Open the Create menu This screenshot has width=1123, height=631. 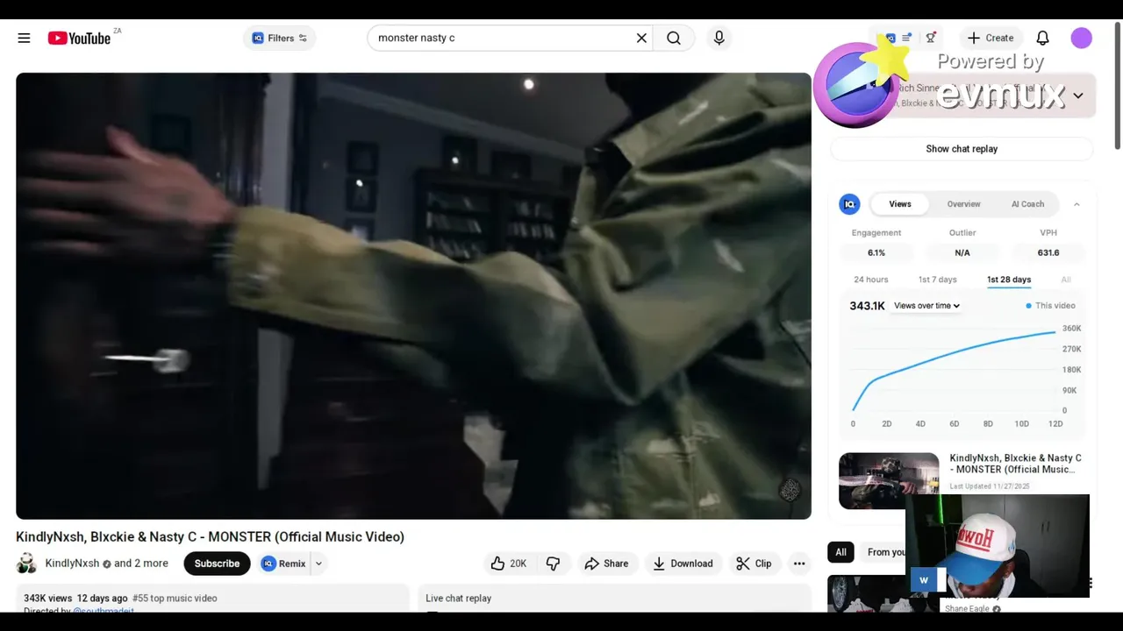[991, 38]
